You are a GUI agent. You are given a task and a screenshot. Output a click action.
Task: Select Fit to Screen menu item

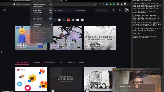pos(42,12)
